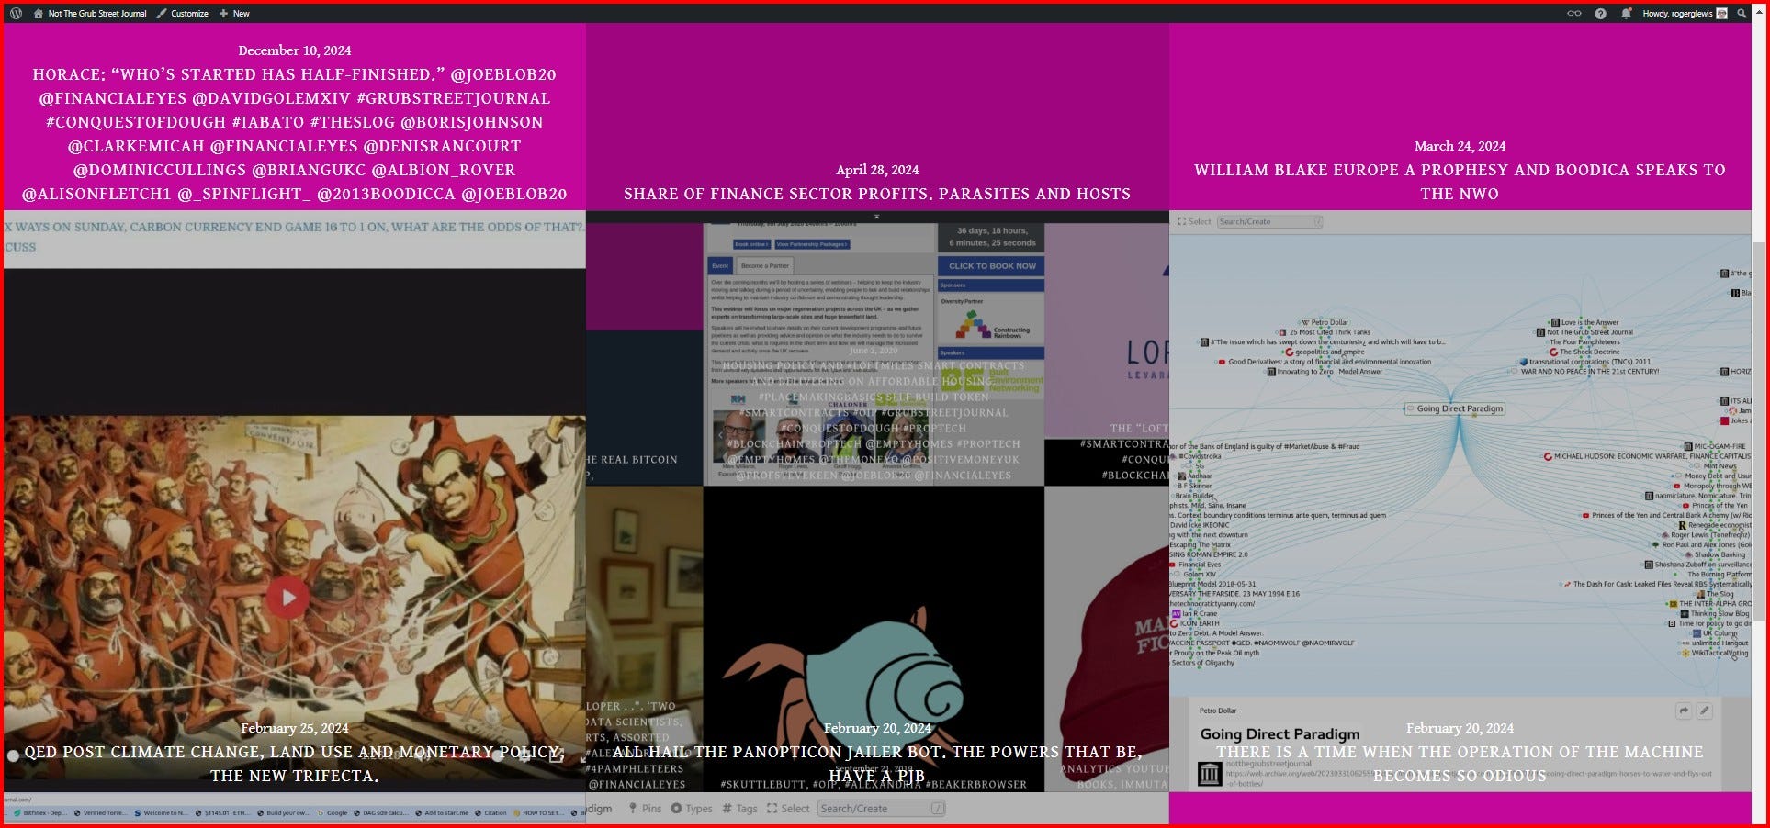Open Share of Finance Sector Profits post

point(877,194)
